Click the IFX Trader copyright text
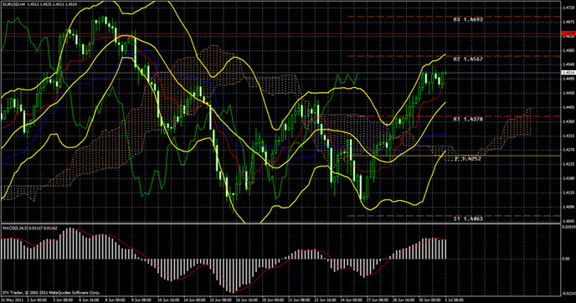Viewport: 576px width, 303px height. tap(51, 293)
